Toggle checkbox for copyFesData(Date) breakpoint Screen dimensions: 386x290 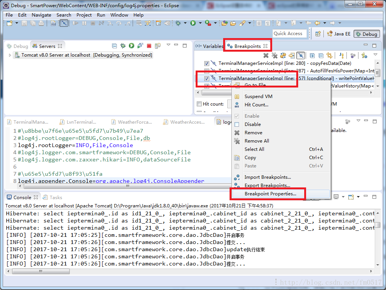click(207, 63)
